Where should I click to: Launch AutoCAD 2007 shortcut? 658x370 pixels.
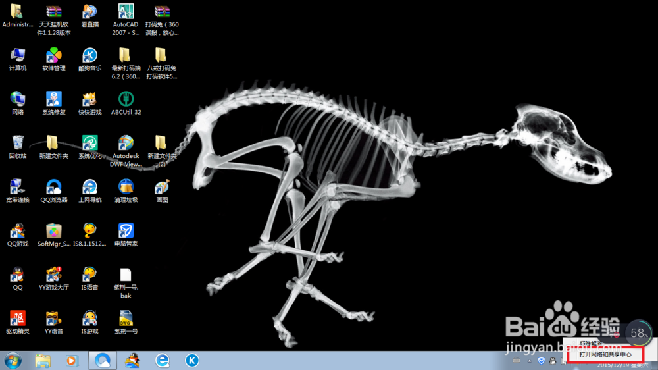click(126, 20)
